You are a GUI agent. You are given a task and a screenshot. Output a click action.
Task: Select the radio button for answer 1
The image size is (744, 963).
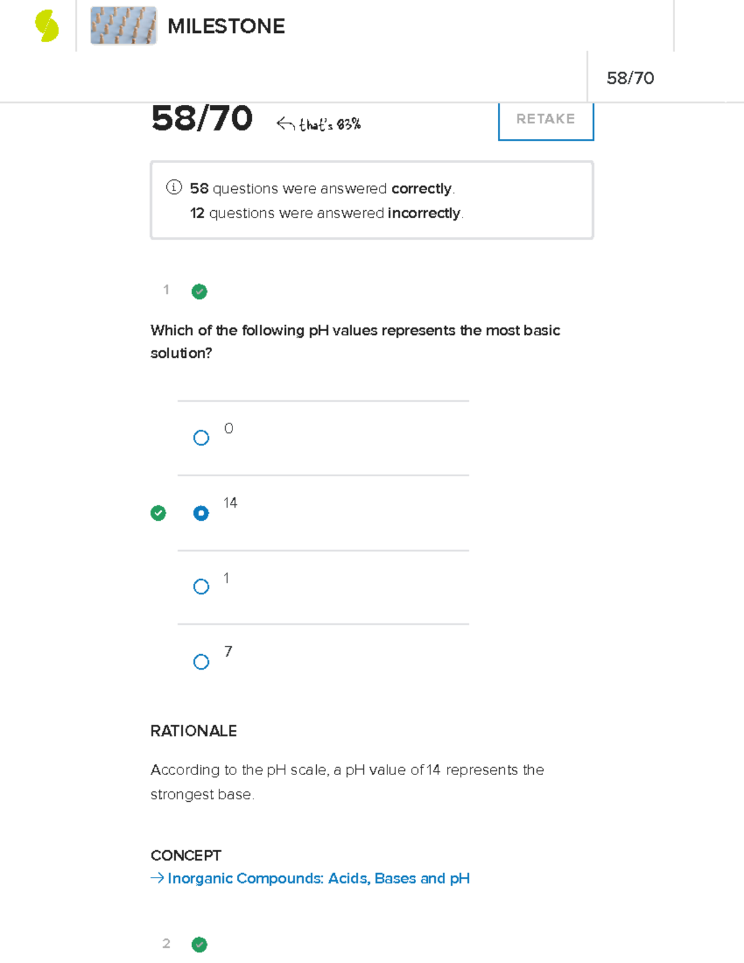point(201,587)
